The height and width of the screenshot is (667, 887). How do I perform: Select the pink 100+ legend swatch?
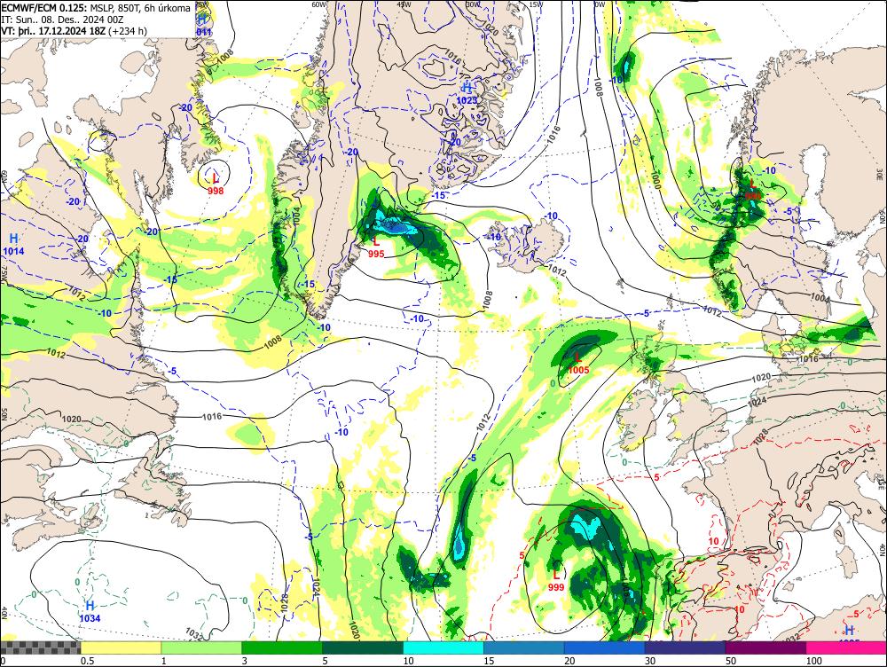point(846,647)
